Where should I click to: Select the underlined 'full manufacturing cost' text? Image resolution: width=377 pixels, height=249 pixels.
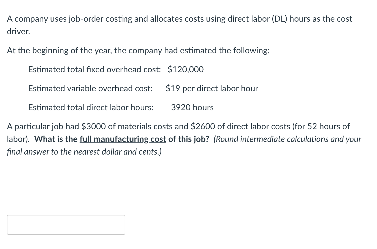click(x=123, y=139)
